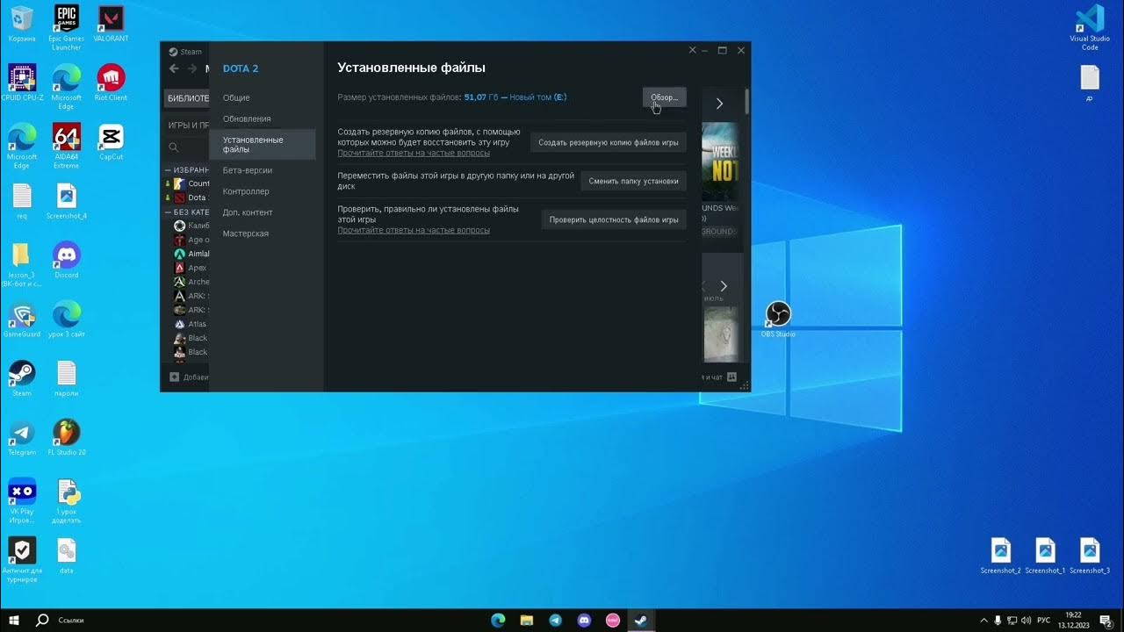This screenshot has height=632, width=1124.
Task: Open Telegram desktop shortcut
Action: click(x=22, y=437)
